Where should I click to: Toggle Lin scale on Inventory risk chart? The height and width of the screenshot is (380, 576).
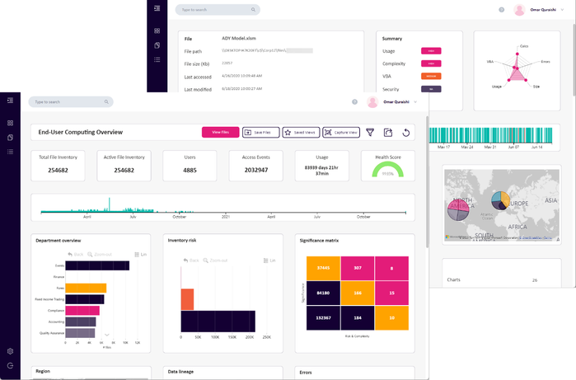[269, 260]
